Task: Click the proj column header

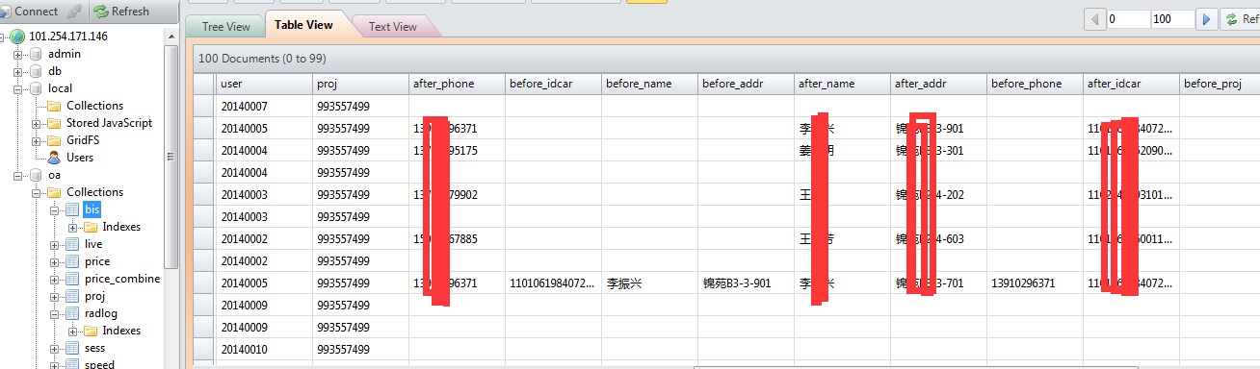Action: pyautogui.click(x=360, y=84)
